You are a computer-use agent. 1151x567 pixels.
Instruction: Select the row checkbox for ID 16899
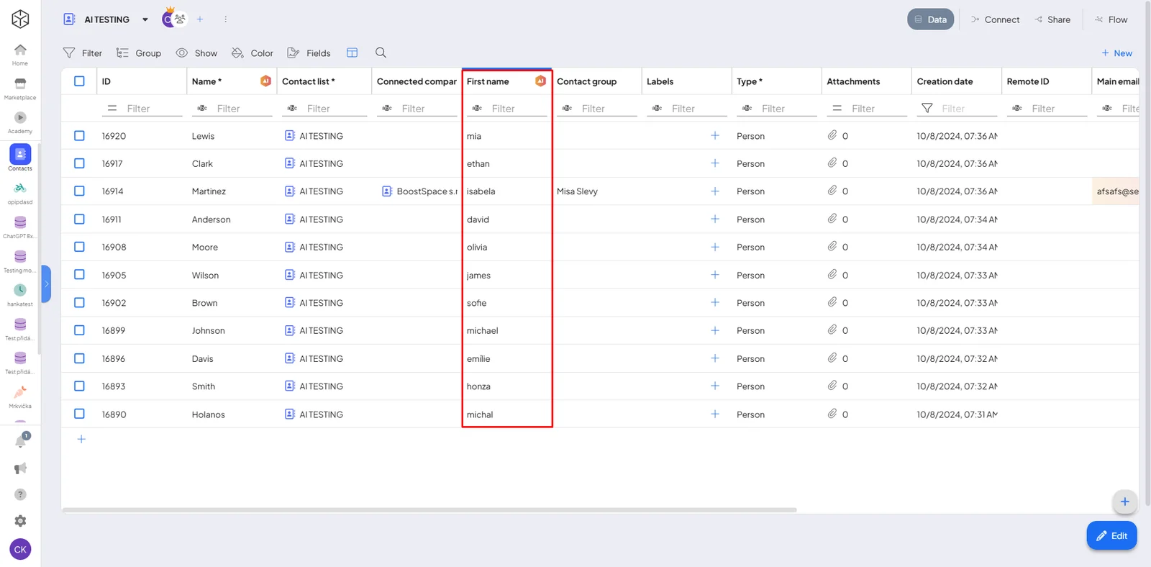coord(79,330)
